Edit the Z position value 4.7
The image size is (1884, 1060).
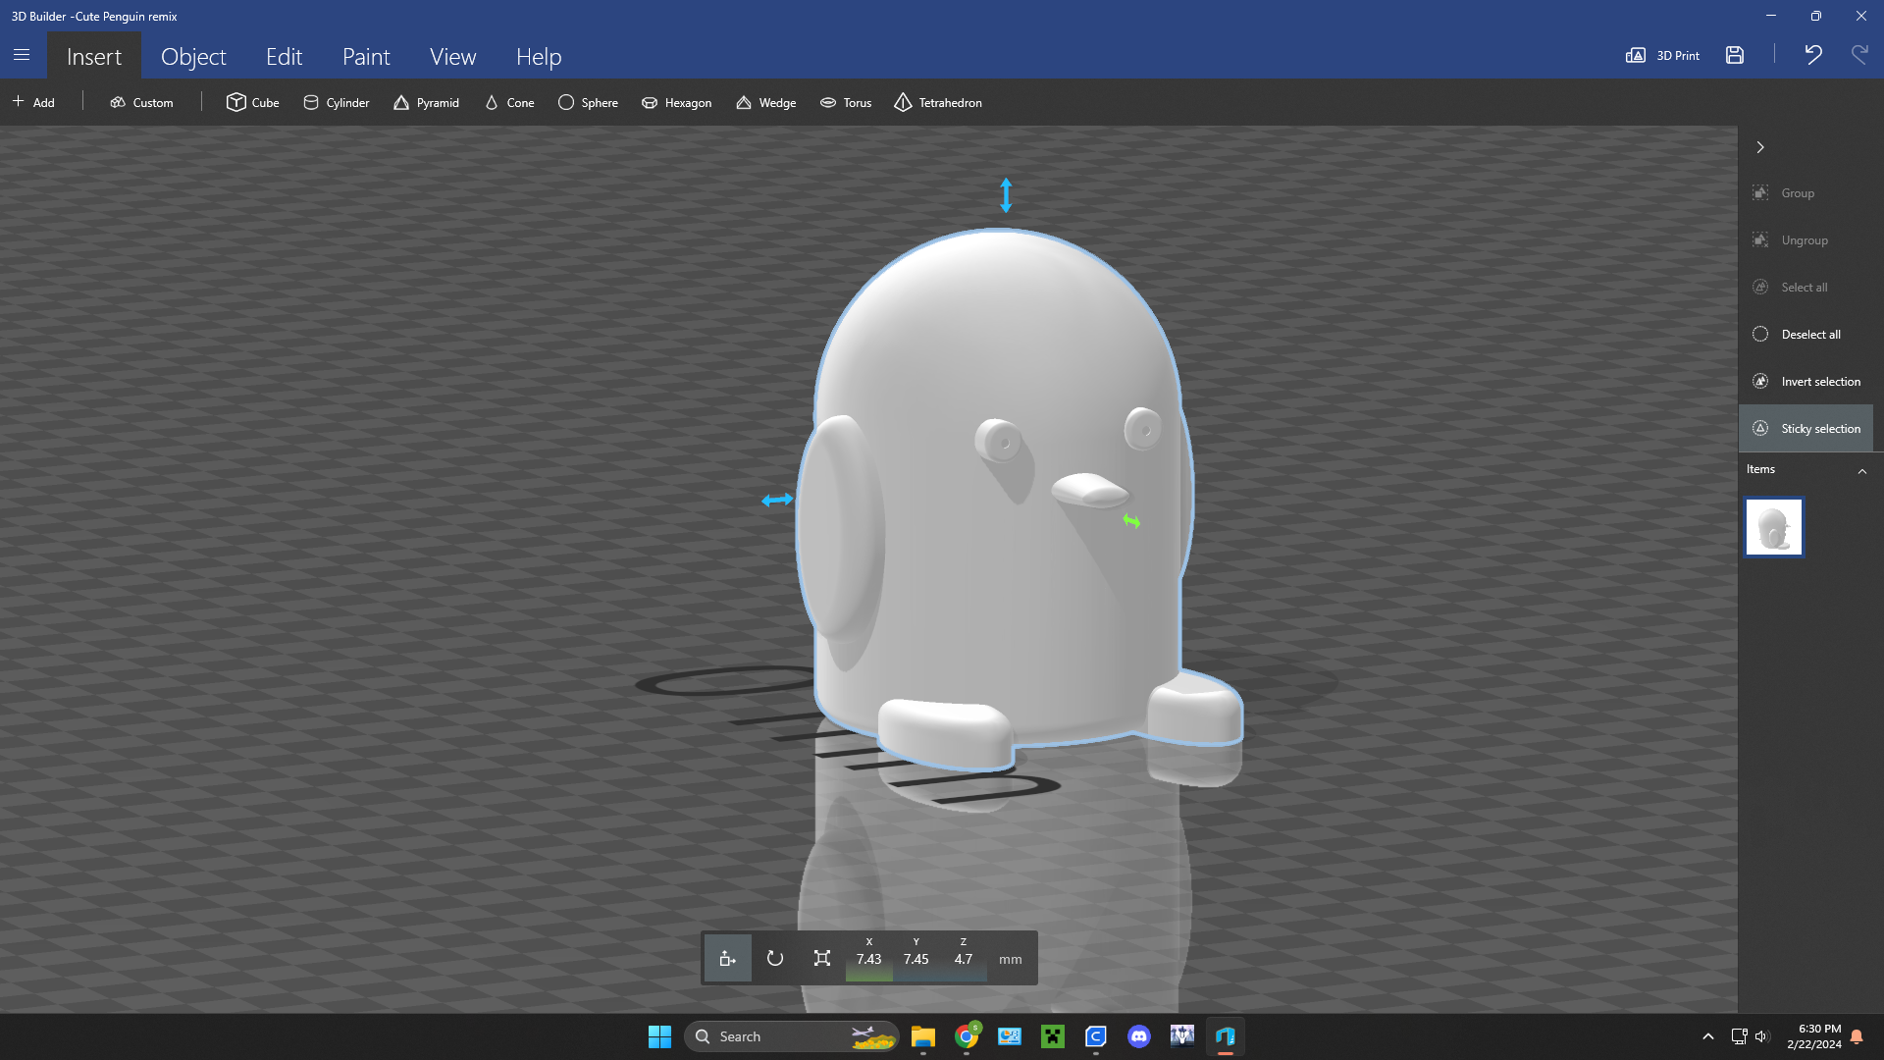tap(963, 958)
